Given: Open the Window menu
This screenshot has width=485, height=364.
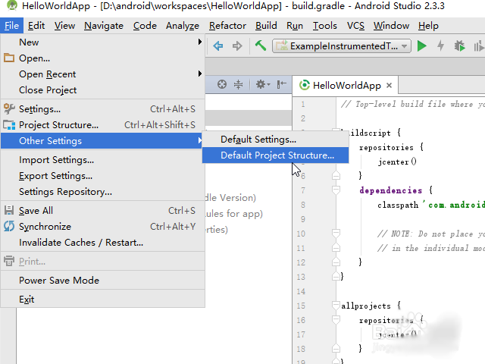Looking at the screenshot, I should [x=391, y=26].
